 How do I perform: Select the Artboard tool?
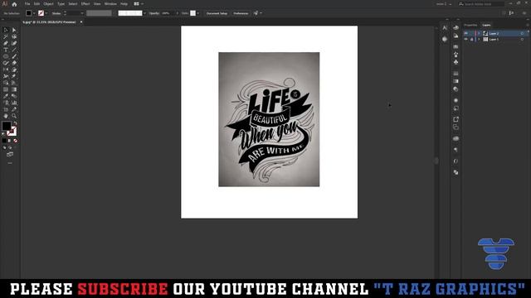click(6, 109)
